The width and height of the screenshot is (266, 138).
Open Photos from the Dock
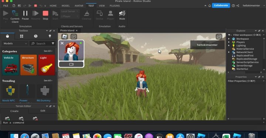point(97,136)
